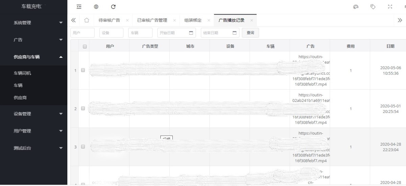
Task: Collapse the sidebar with the menu fold icon
Action: pos(79,7)
